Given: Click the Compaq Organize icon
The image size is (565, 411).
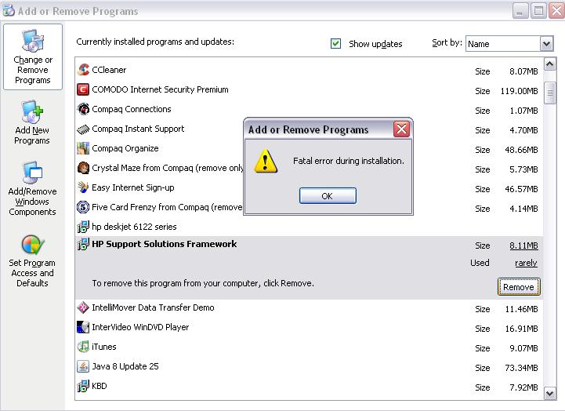Looking at the screenshot, I should 83,149.
